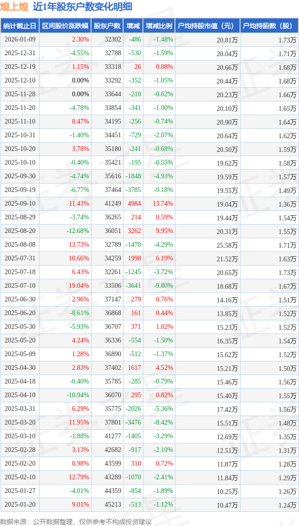299x526 pixels.
Task: Select the 2025-01-20 date in last row
Action: click(19, 505)
